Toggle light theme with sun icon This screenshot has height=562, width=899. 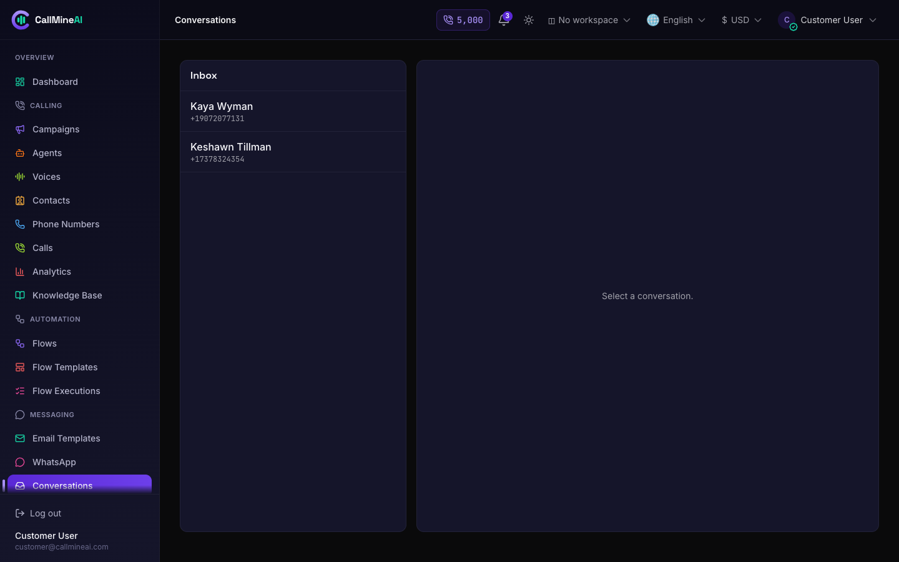click(x=529, y=20)
